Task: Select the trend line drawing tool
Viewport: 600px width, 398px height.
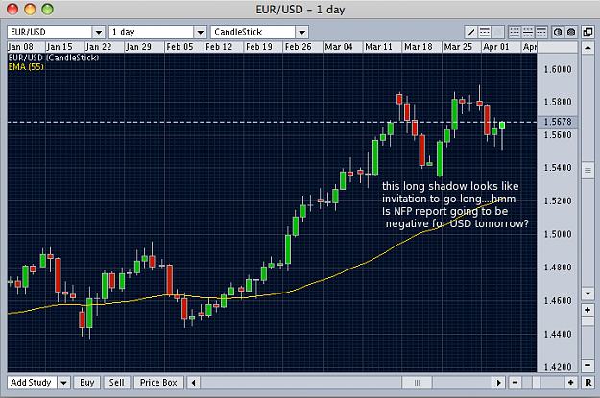Action: tap(471, 32)
